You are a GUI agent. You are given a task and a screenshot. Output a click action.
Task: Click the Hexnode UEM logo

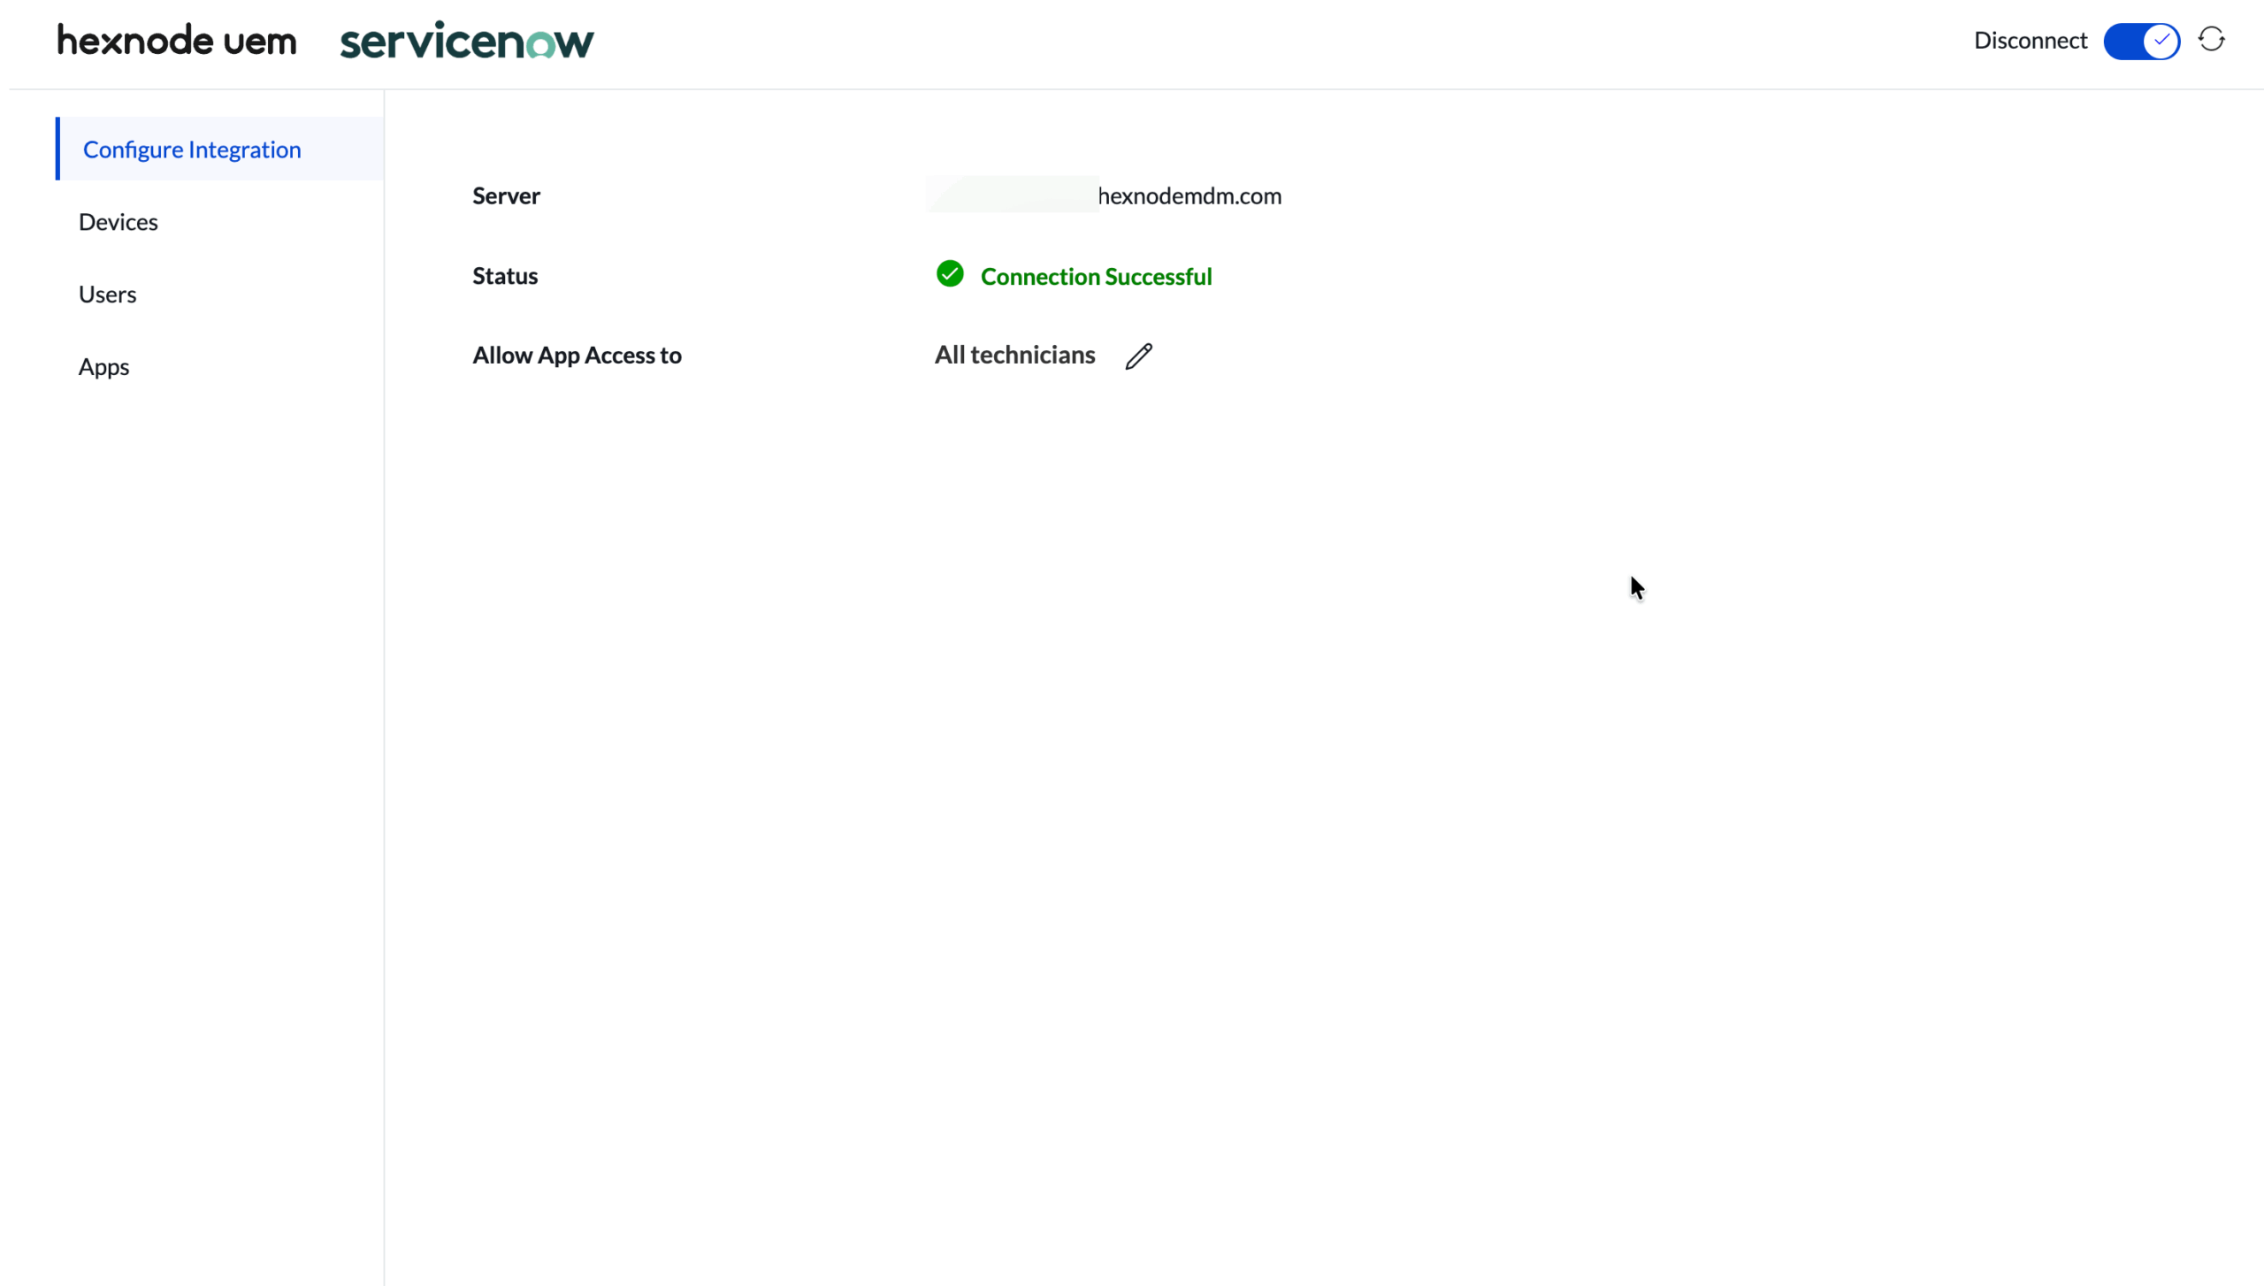[x=177, y=41]
